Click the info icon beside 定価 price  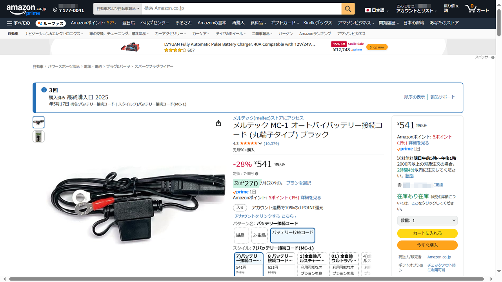[256, 174]
